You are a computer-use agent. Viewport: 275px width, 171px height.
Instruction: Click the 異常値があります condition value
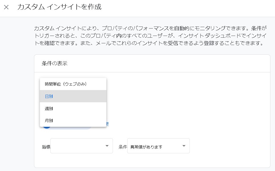[x=146, y=147]
